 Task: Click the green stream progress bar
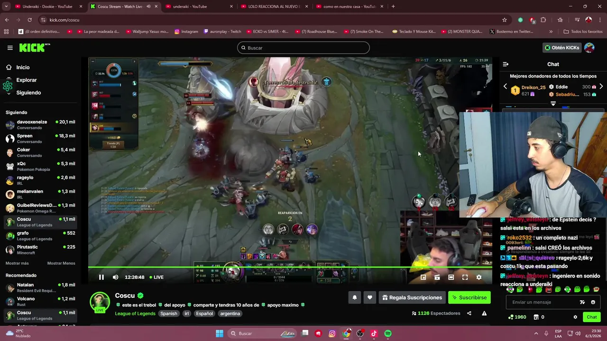point(290,268)
